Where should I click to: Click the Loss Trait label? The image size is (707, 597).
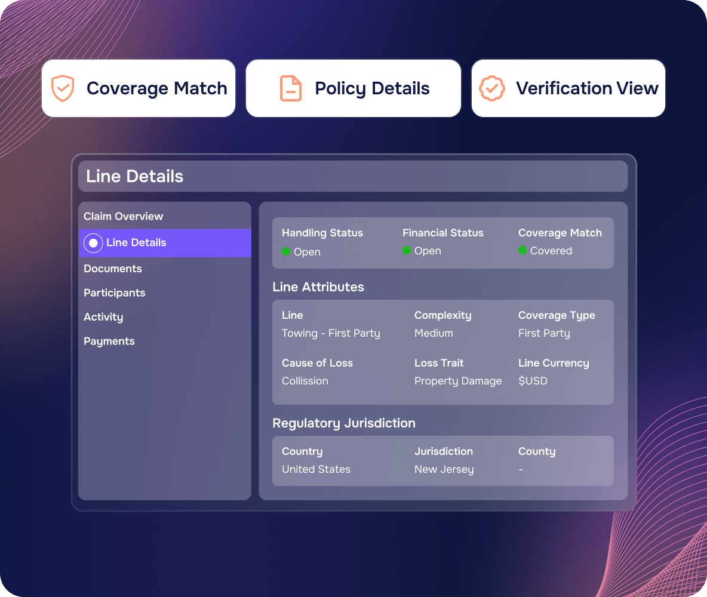(x=439, y=364)
